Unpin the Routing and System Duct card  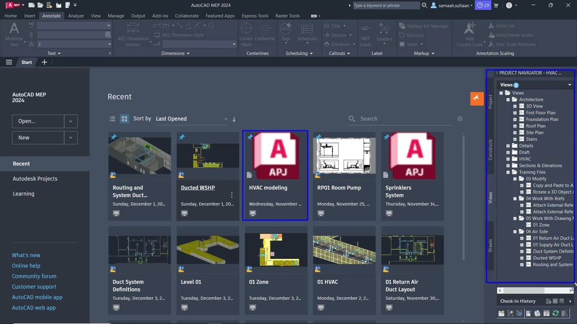114,137
